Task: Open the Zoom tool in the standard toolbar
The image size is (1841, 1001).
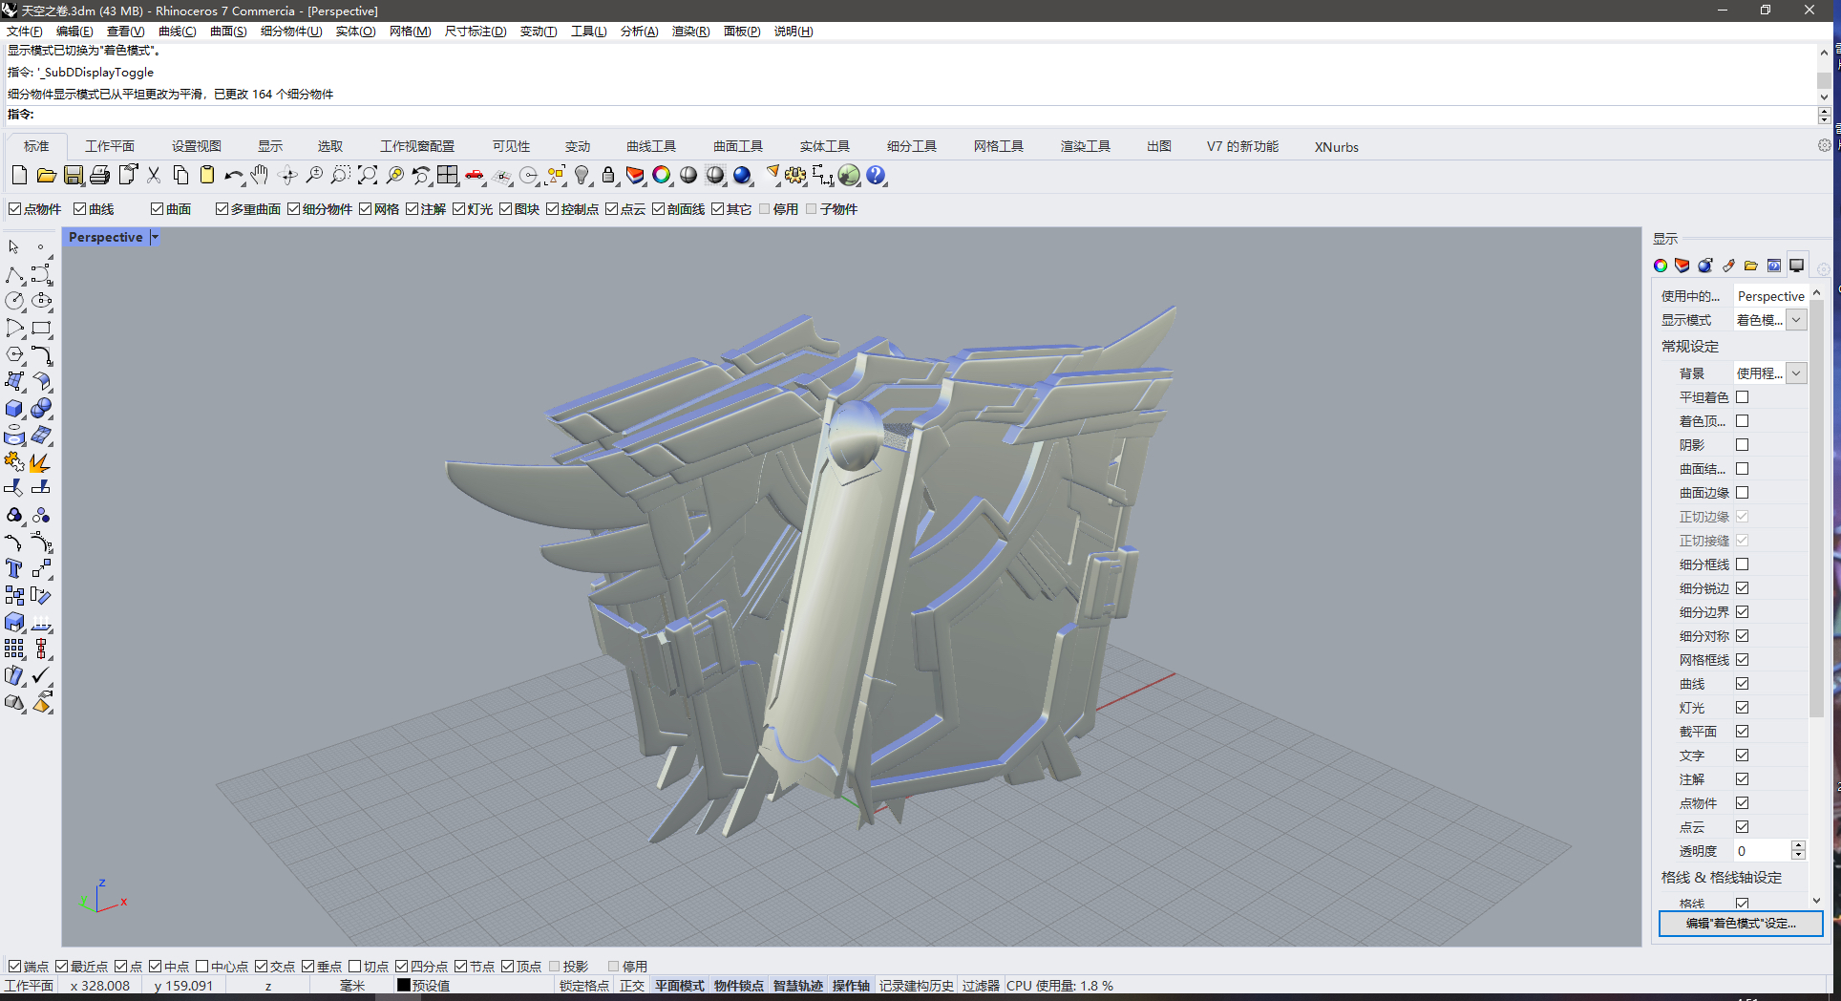Action: [x=315, y=176]
